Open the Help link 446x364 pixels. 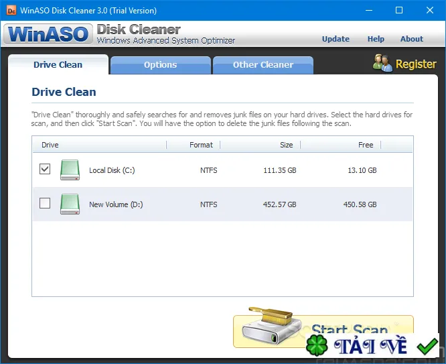pos(376,39)
